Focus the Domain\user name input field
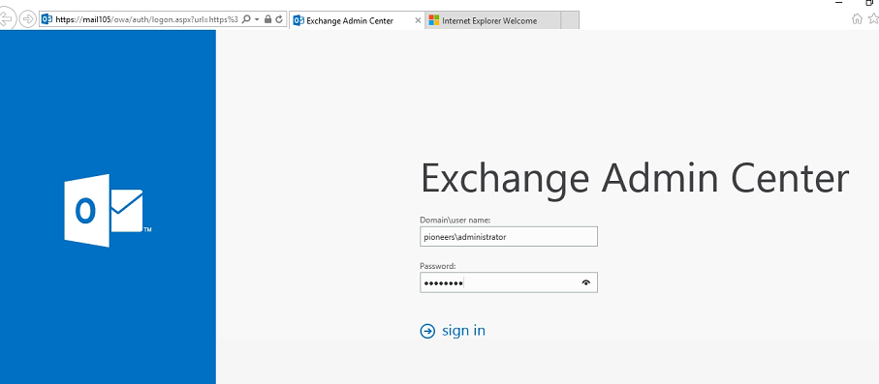Image resolution: width=879 pixels, height=384 pixels. [x=509, y=237]
